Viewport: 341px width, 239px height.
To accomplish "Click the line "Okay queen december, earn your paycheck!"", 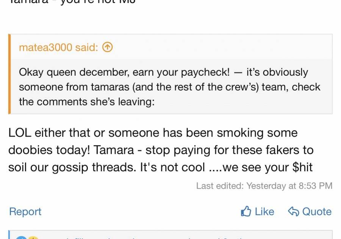I will coord(124,72).
